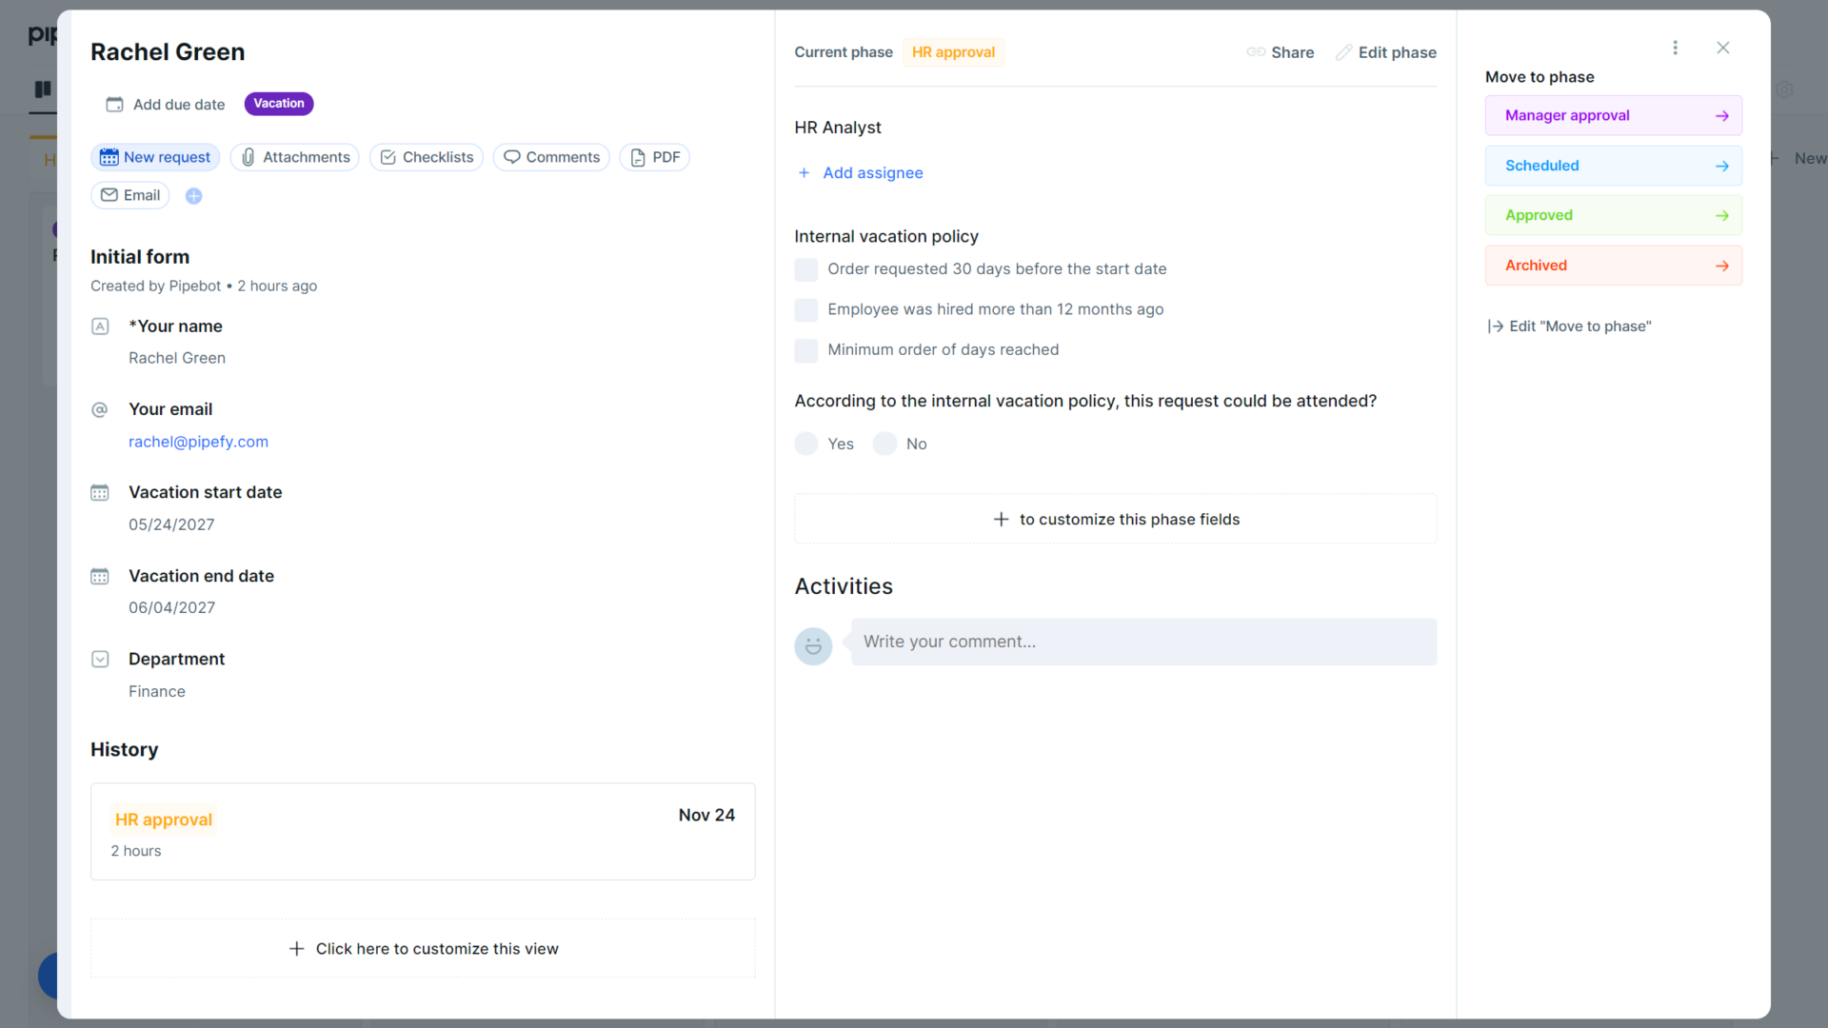The height and width of the screenshot is (1028, 1828).
Task: Click the calendar icon next to Add due date
Action: [x=114, y=105]
